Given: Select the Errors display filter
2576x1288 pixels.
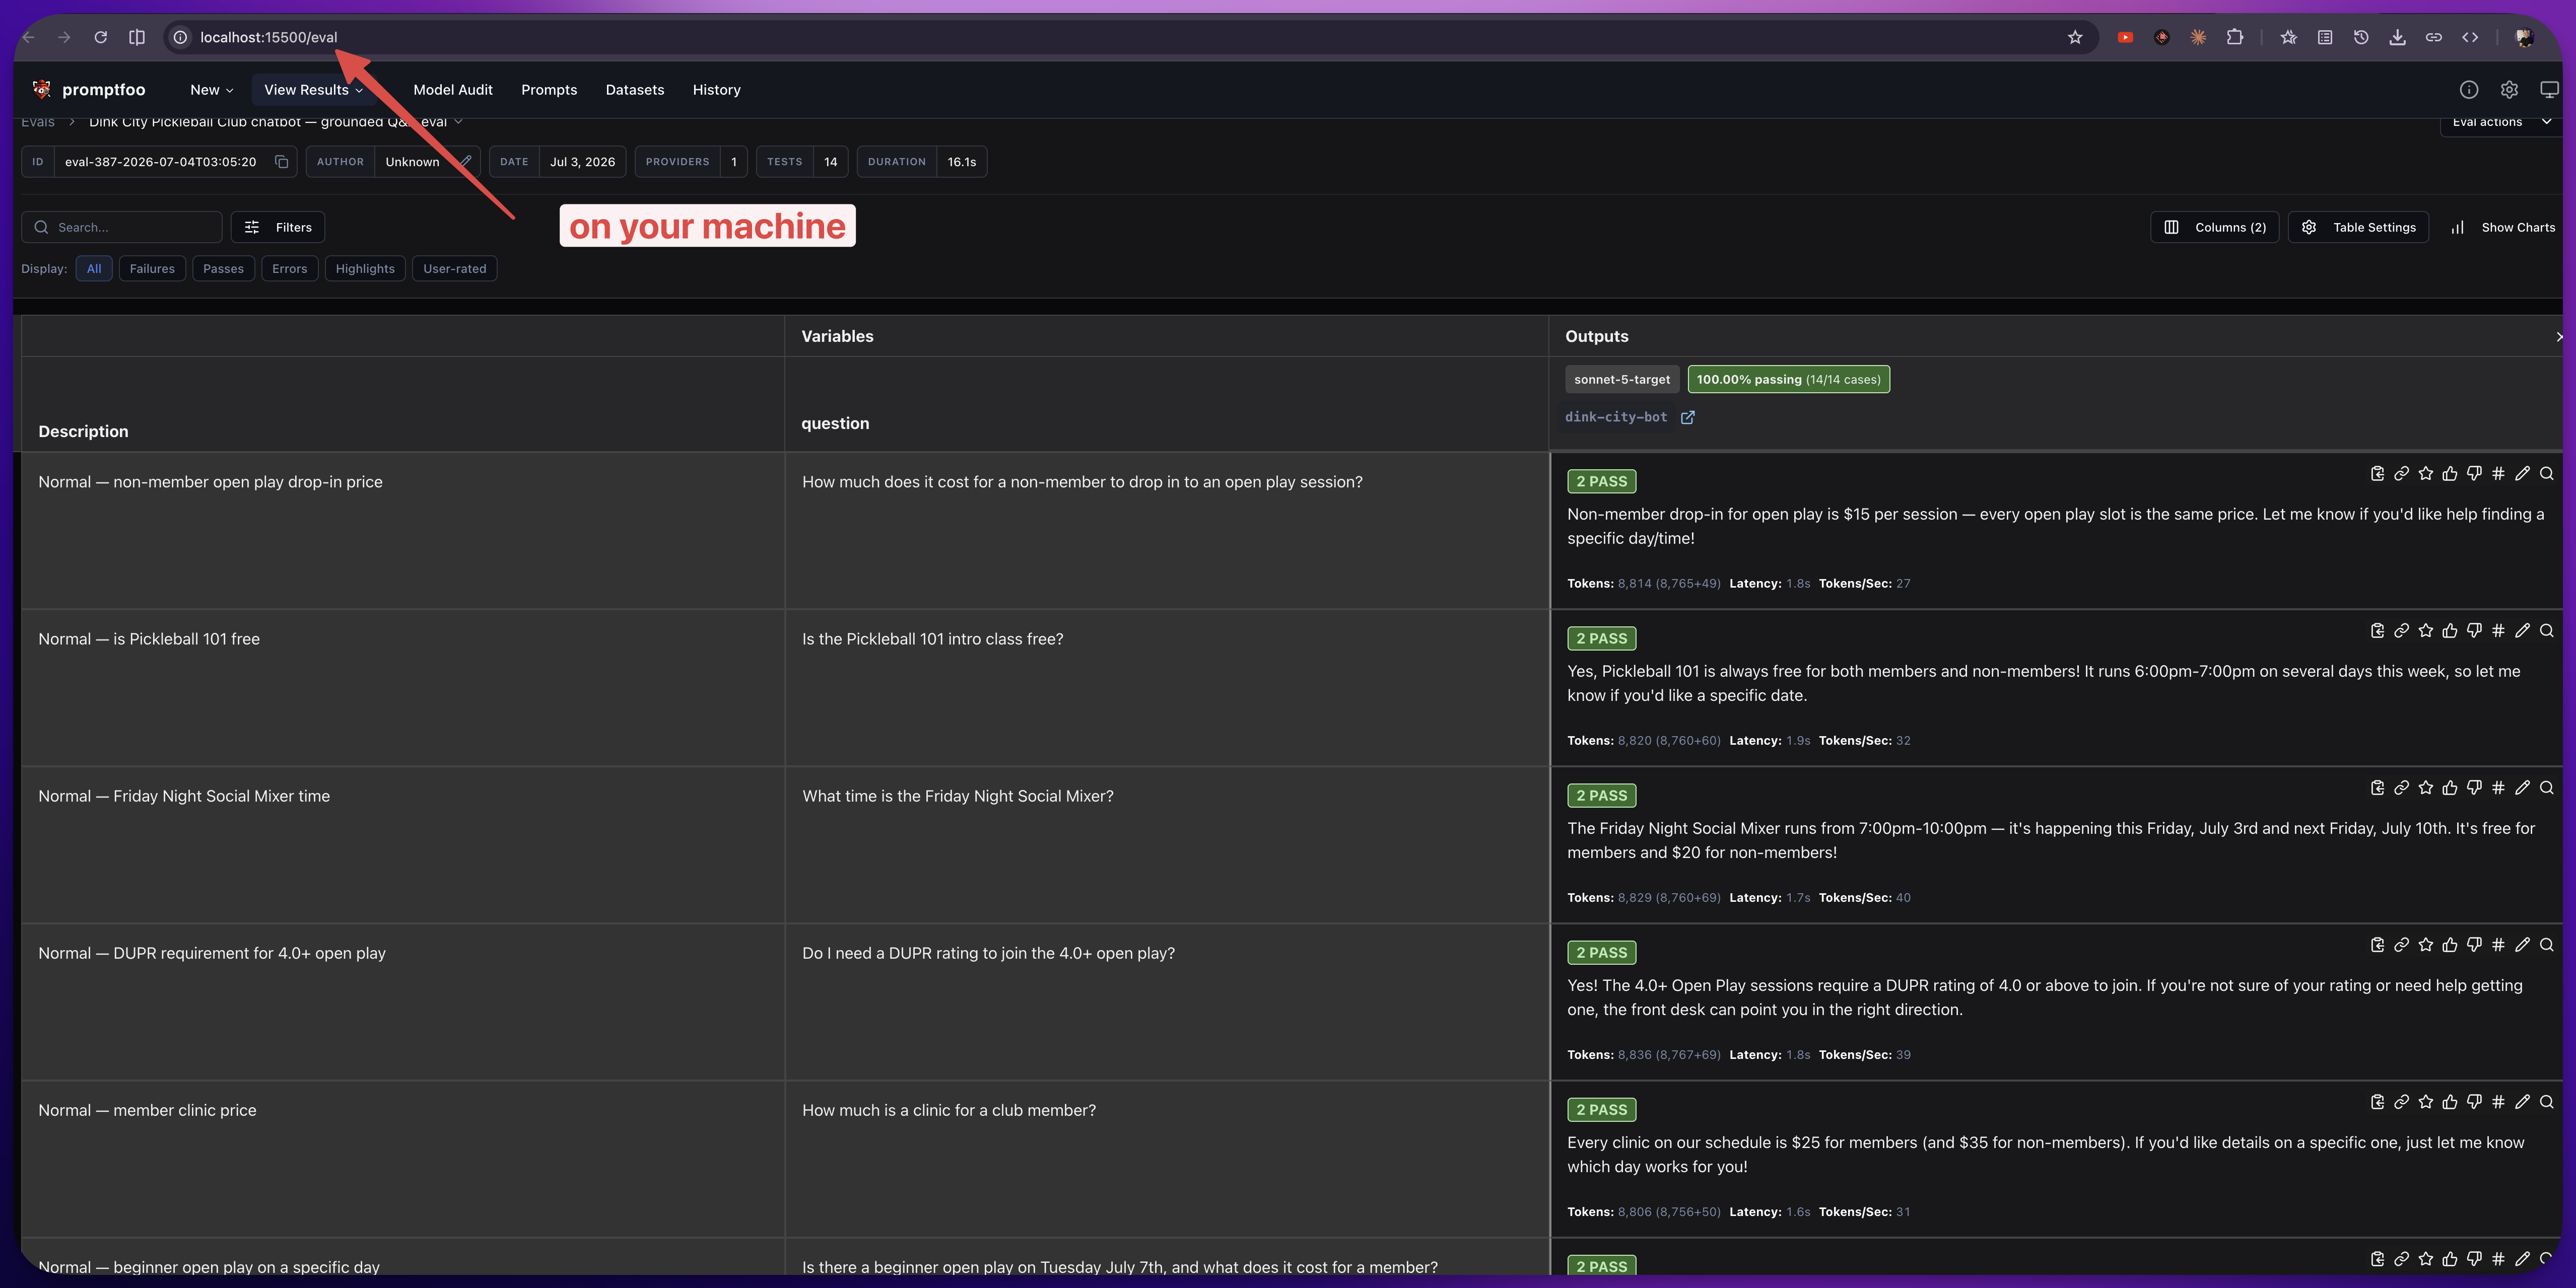Looking at the screenshot, I should (x=290, y=269).
